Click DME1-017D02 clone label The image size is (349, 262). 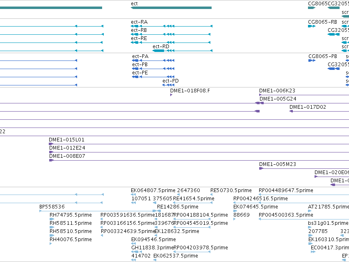[x=308, y=107]
